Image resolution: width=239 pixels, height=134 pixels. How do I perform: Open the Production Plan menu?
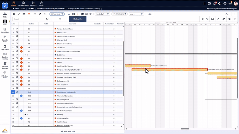24,3
